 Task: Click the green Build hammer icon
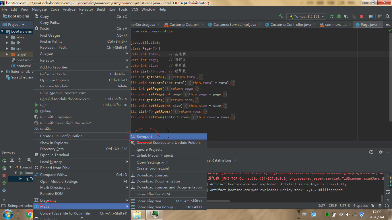pos(281,16)
